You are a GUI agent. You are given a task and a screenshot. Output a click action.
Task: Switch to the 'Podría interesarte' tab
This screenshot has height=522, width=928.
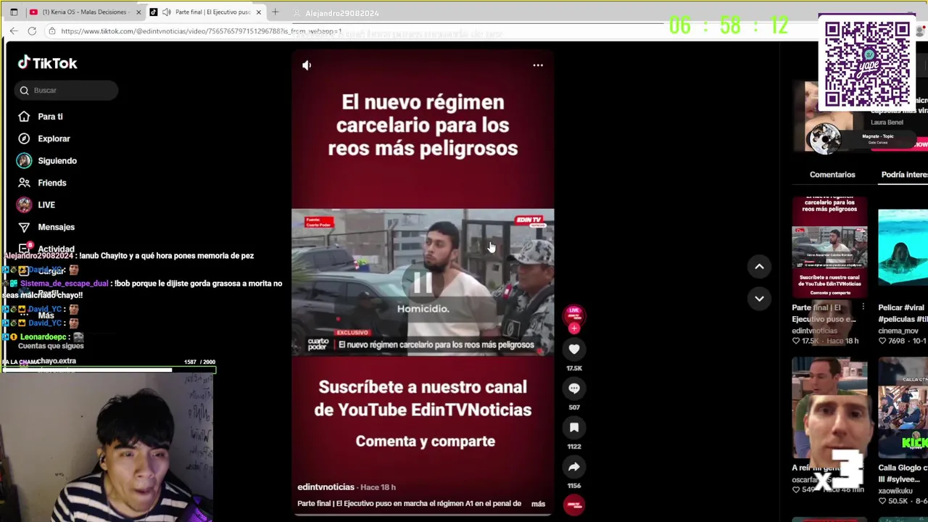(904, 175)
